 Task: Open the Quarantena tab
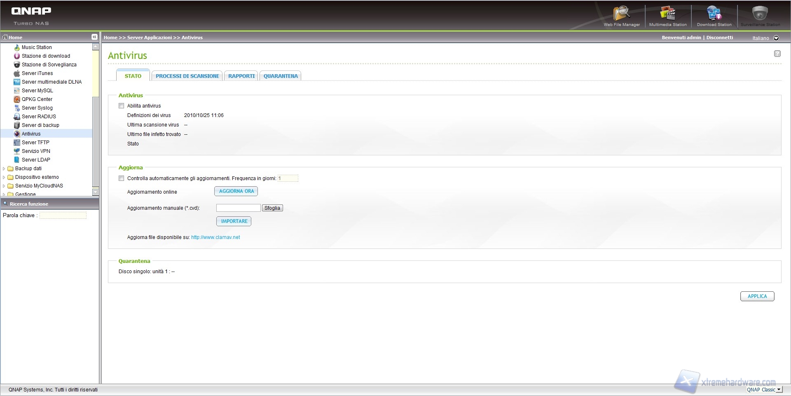(x=281, y=76)
